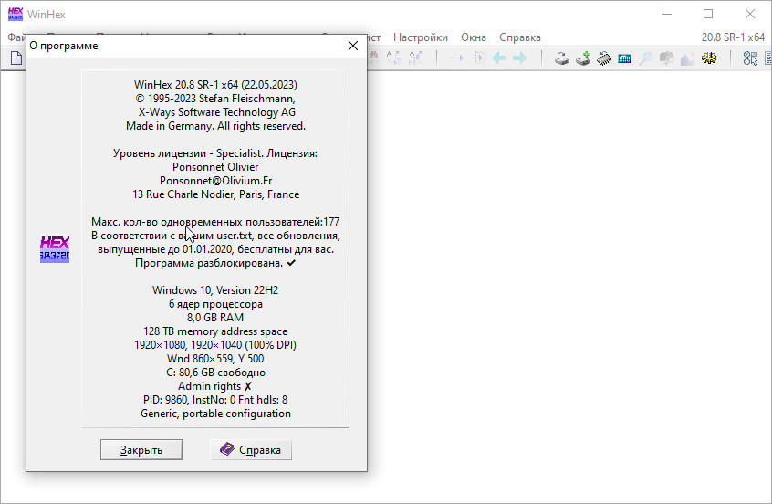Click the Forward navigation arrow
This screenshot has height=504, width=772.
point(520,58)
